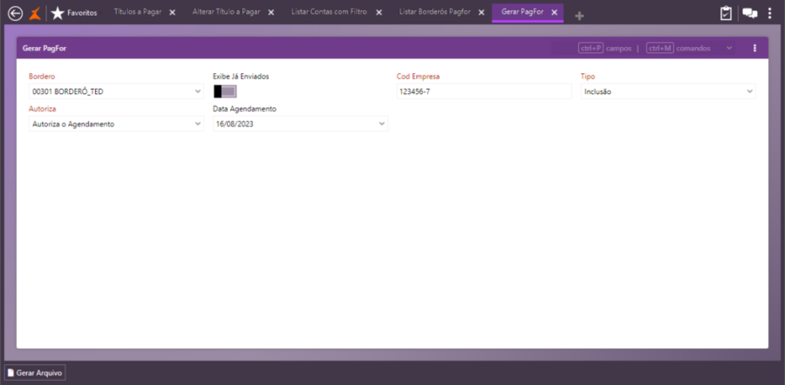Screen dimensions: 785x385
Task: Click the Exibe Já Enviados label
Action: point(242,77)
